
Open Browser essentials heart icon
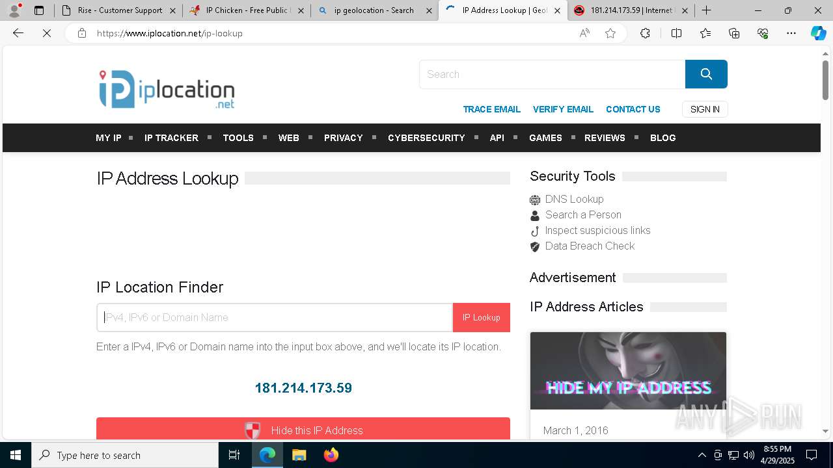(763, 33)
